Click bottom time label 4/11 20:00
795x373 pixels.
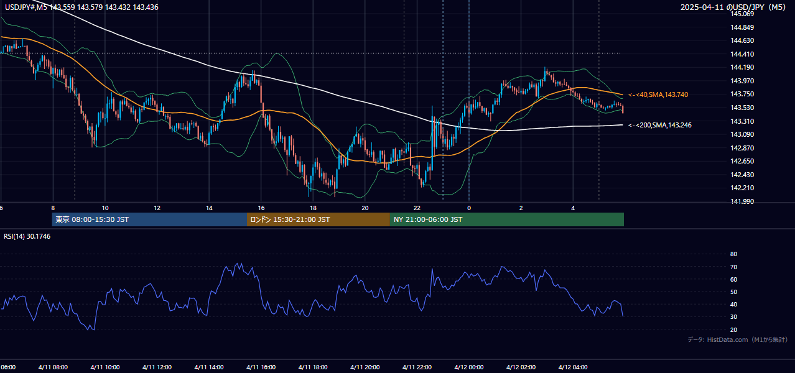[365, 367]
